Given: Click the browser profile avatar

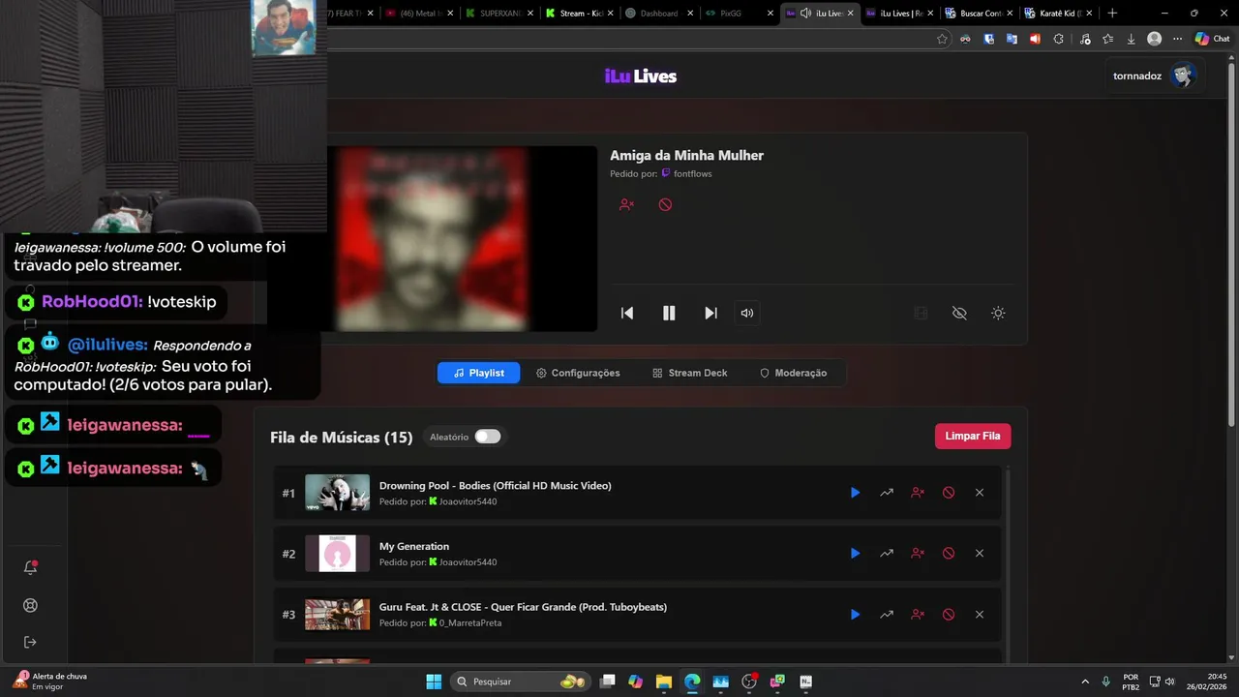Looking at the screenshot, I should point(1154,39).
